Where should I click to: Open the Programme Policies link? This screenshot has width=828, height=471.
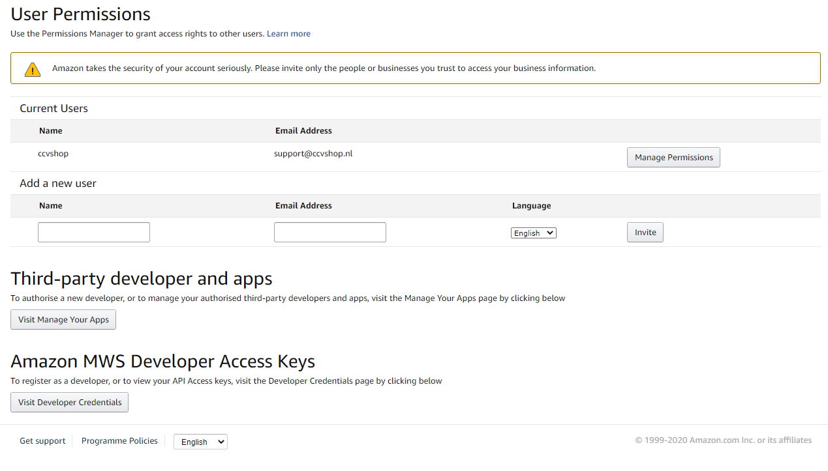coord(119,441)
